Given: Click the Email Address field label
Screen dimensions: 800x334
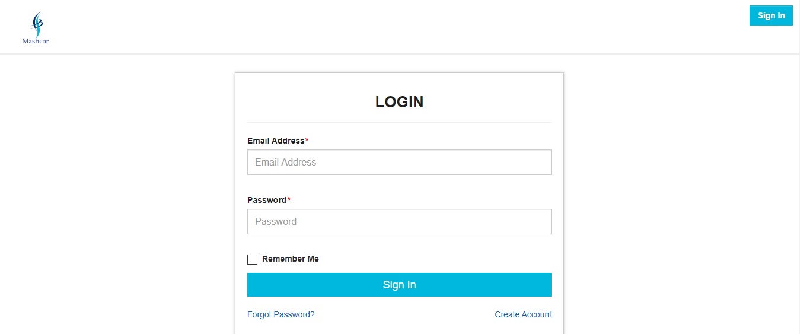Looking at the screenshot, I should pos(276,141).
